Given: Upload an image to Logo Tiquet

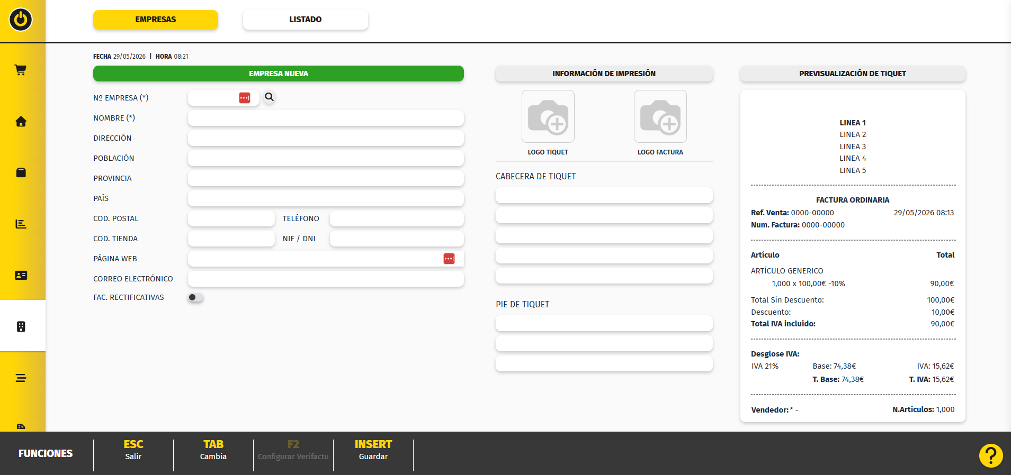Looking at the screenshot, I should (x=548, y=116).
